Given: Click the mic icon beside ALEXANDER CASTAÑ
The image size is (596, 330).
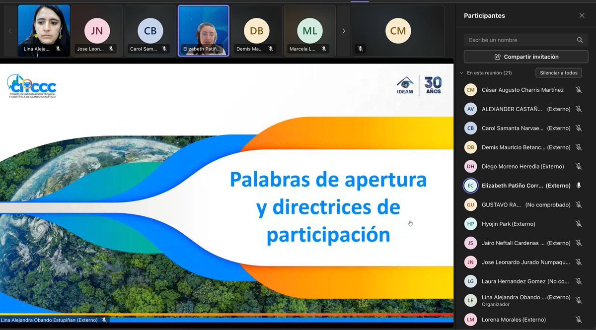Looking at the screenshot, I should click(579, 109).
